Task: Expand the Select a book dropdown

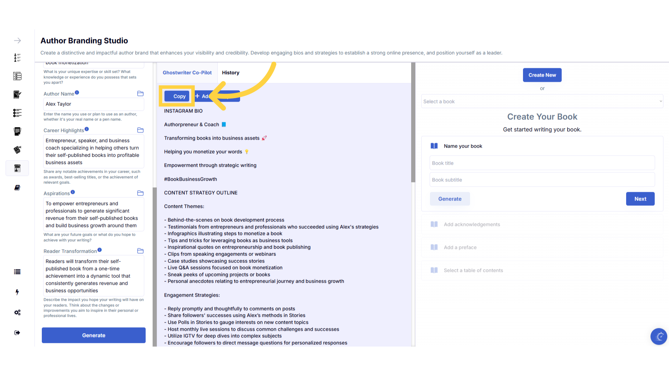Action: point(542,102)
